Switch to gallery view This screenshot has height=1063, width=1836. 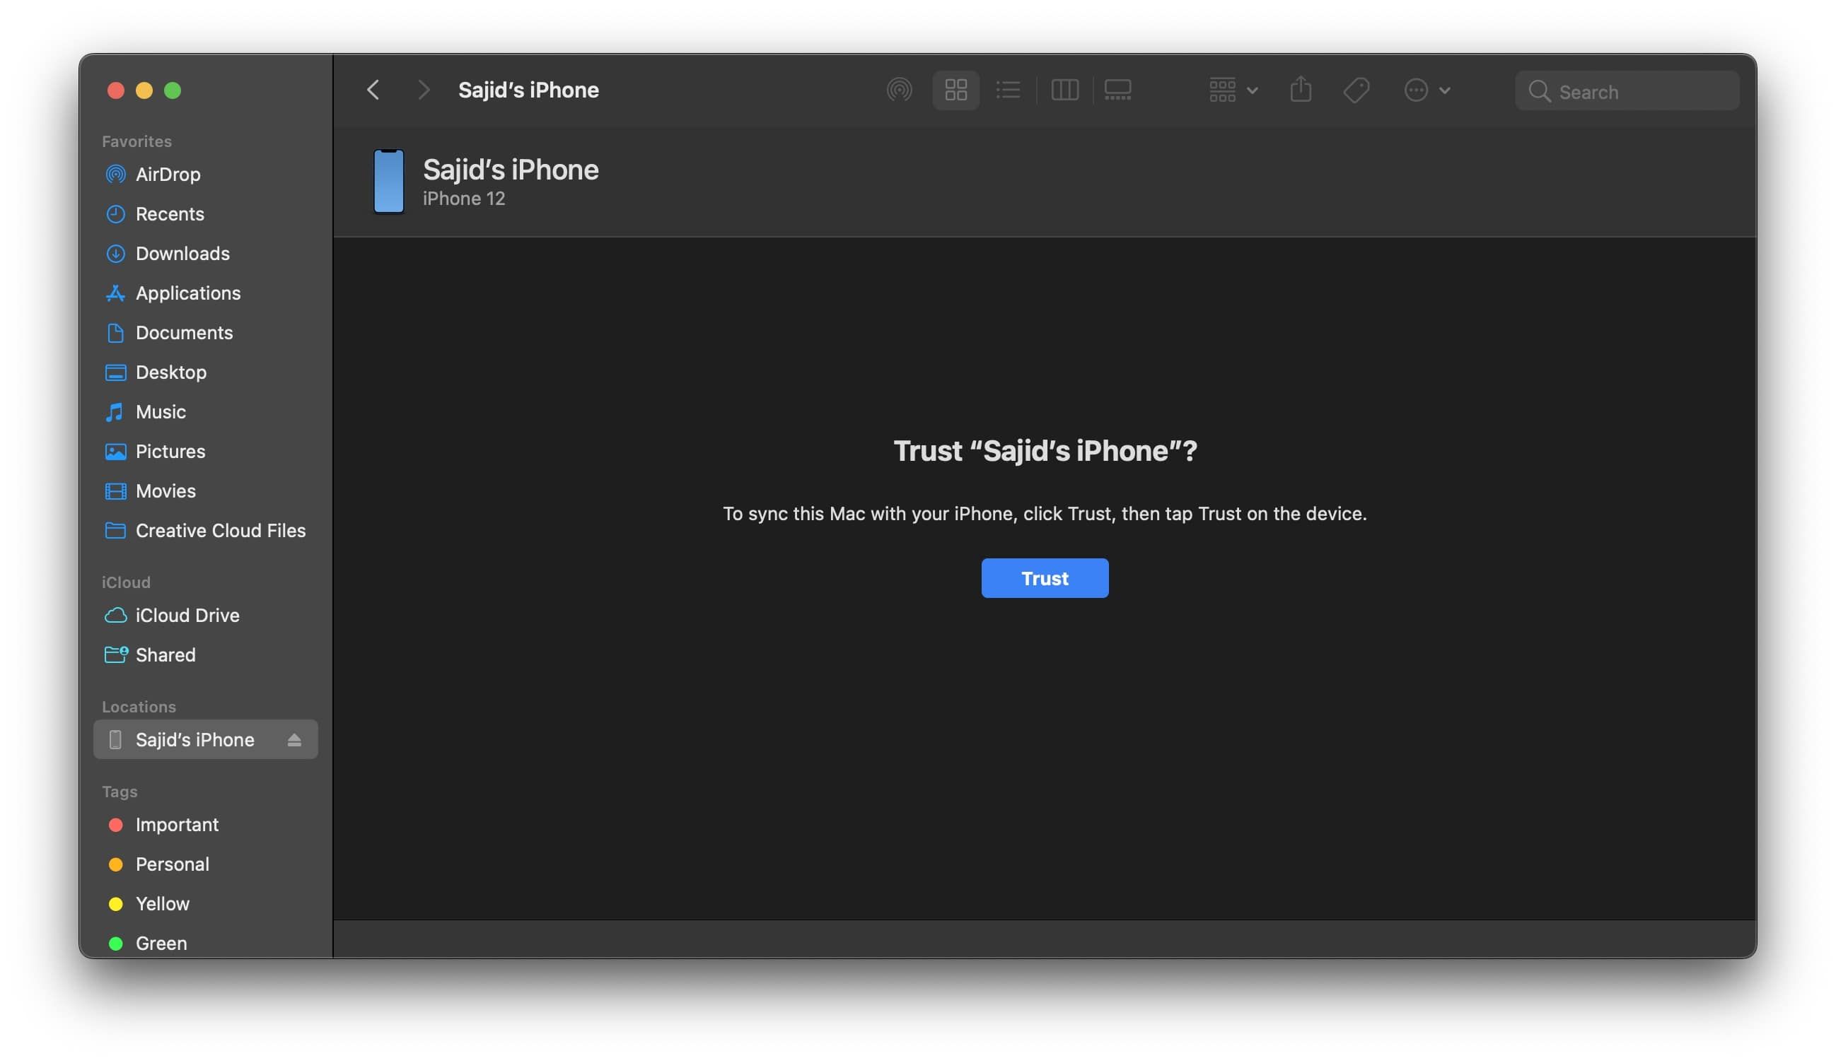1117,90
